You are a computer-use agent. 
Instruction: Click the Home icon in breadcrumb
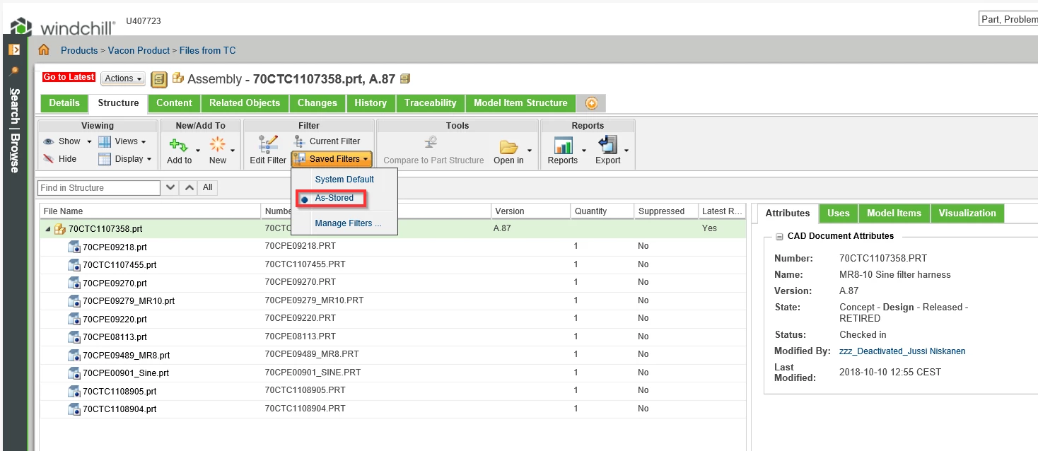(44, 50)
